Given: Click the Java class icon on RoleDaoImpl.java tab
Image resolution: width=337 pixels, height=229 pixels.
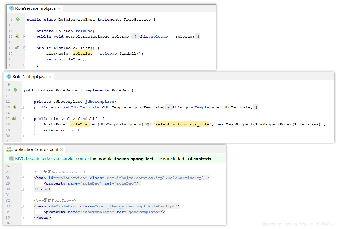Looking at the screenshot, I should pos(9,77).
